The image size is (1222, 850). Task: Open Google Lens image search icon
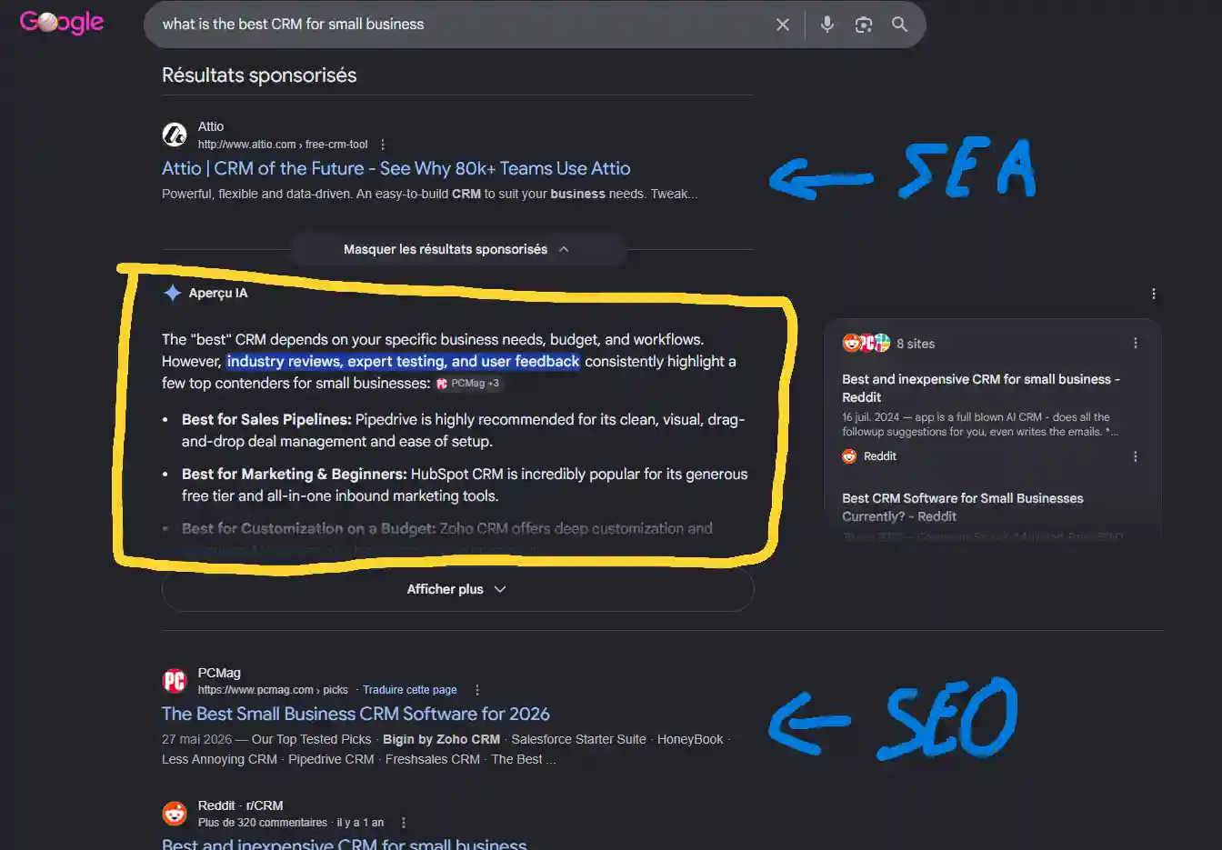coord(864,25)
